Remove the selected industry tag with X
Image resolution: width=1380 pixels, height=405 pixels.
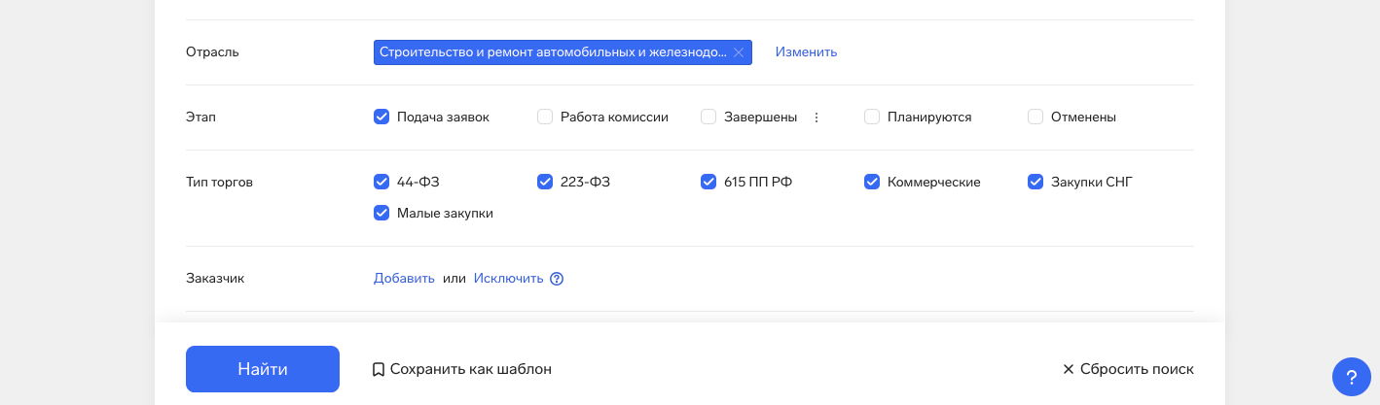coord(739,52)
